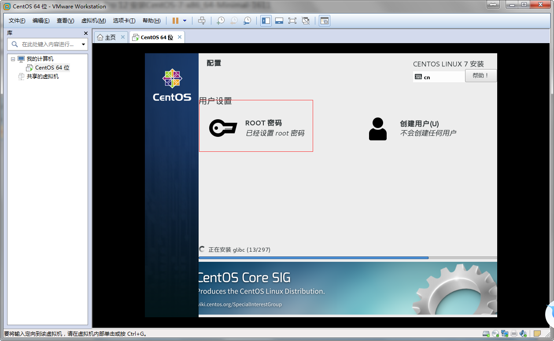
Task: Open the 编辑(E) menu
Action: [x=41, y=21]
